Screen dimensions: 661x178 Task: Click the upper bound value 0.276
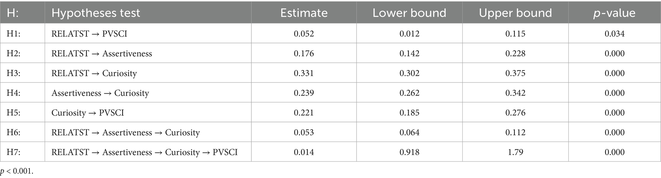[515, 113]
